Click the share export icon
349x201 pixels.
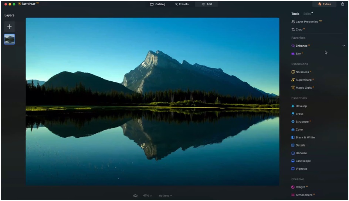click(342, 4)
